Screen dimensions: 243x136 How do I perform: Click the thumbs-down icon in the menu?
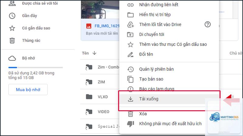pos(131,124)
